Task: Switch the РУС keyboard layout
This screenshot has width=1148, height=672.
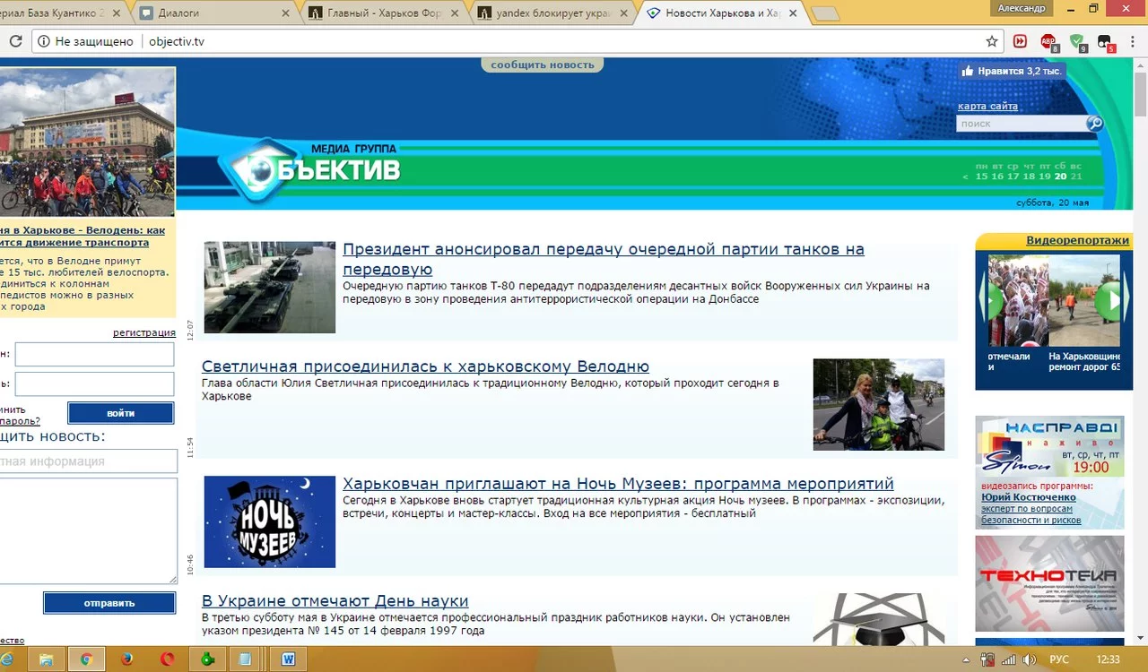Action: [x=1059, y=659]
